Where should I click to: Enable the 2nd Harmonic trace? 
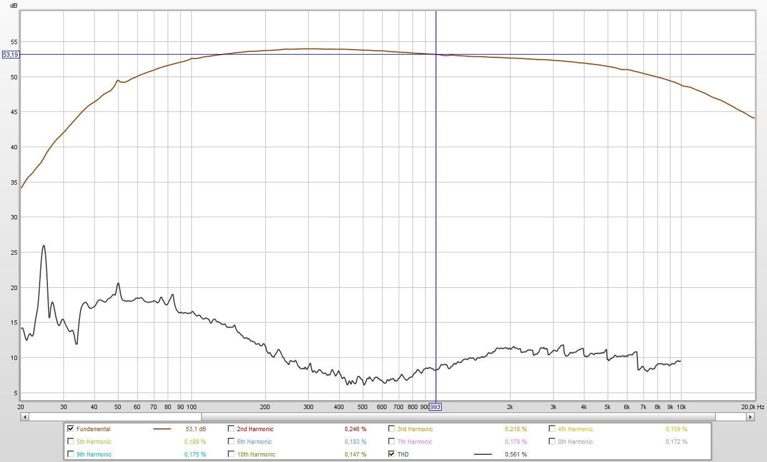click(x=231, y=428)
